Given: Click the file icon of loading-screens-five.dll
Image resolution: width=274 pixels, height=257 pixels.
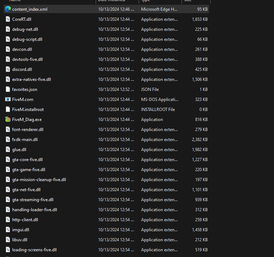Looking at the screenshot, I should click(8, 250).
